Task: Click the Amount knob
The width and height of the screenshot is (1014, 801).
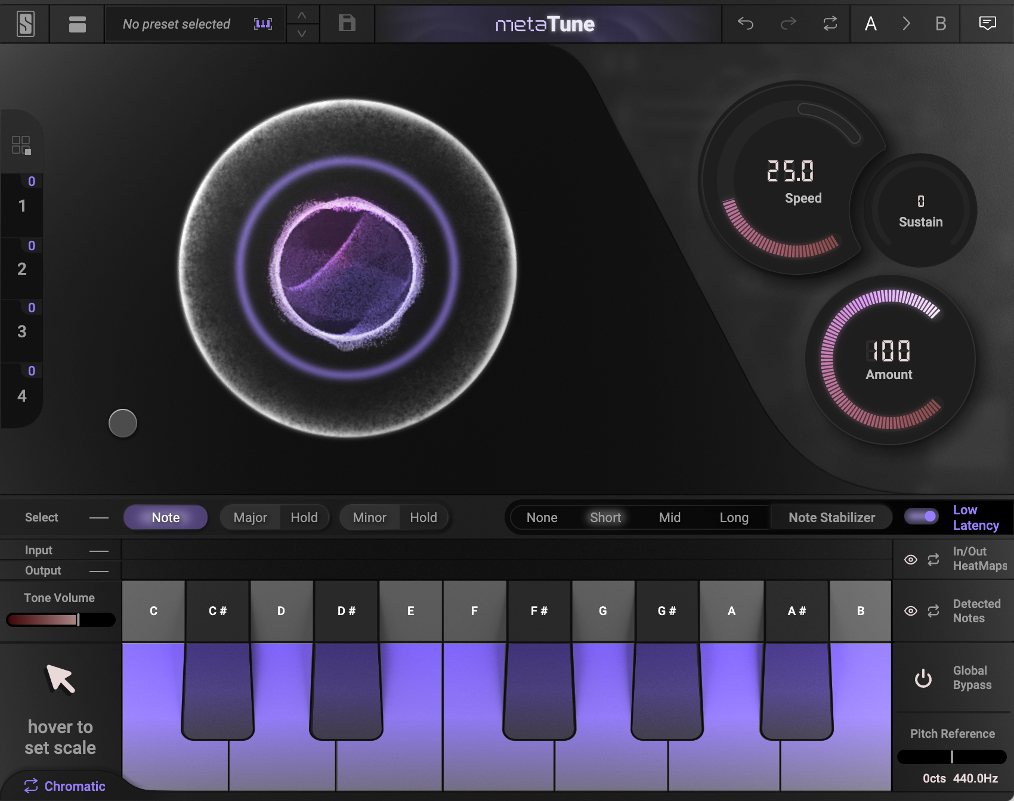Action: (889, 359)
